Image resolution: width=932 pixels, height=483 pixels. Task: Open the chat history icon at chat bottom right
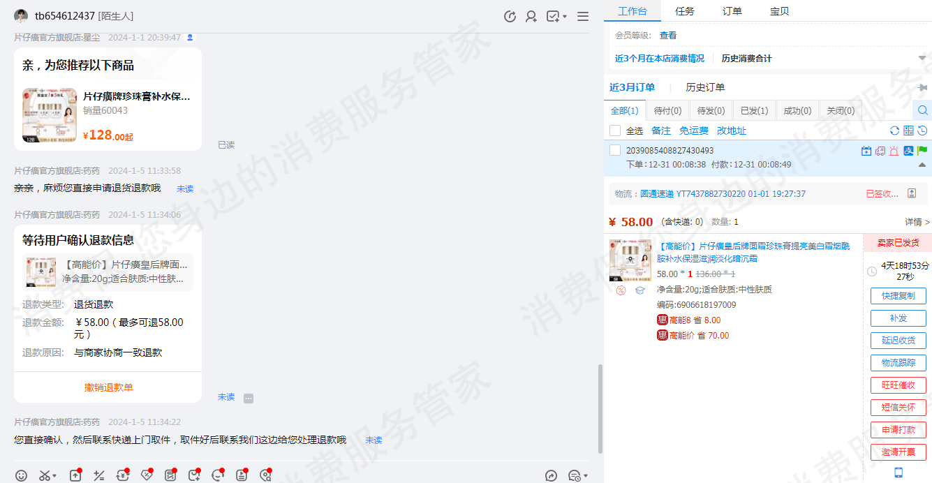pos(574,476)
